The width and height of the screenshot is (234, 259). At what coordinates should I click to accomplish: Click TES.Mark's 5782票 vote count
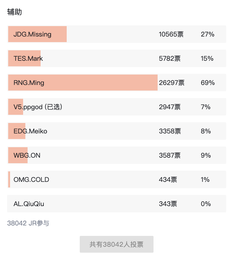(x=170, y=59)
